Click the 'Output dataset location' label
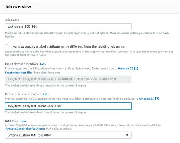This screenshot has height=143, width=180. point(23,94)
